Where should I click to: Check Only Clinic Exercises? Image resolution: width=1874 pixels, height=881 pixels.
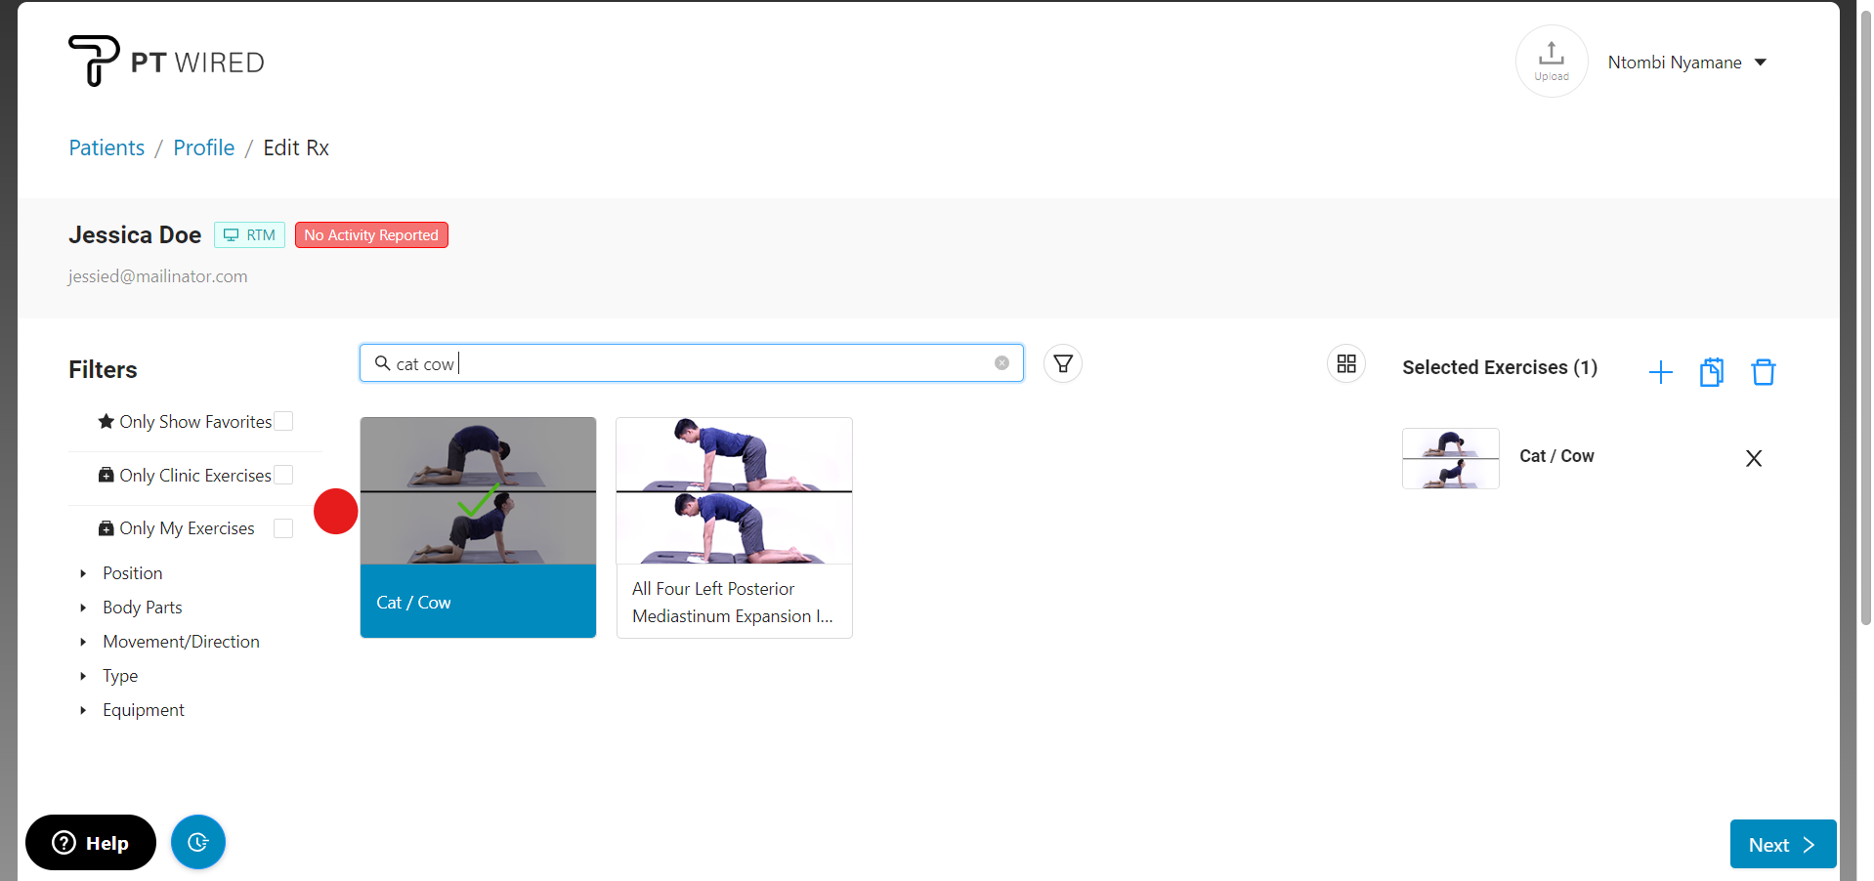click(x=283, y=474)
